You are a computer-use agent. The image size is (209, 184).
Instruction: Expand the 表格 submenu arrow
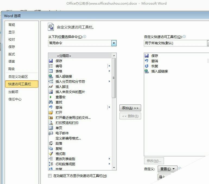(x=109, y=71)
